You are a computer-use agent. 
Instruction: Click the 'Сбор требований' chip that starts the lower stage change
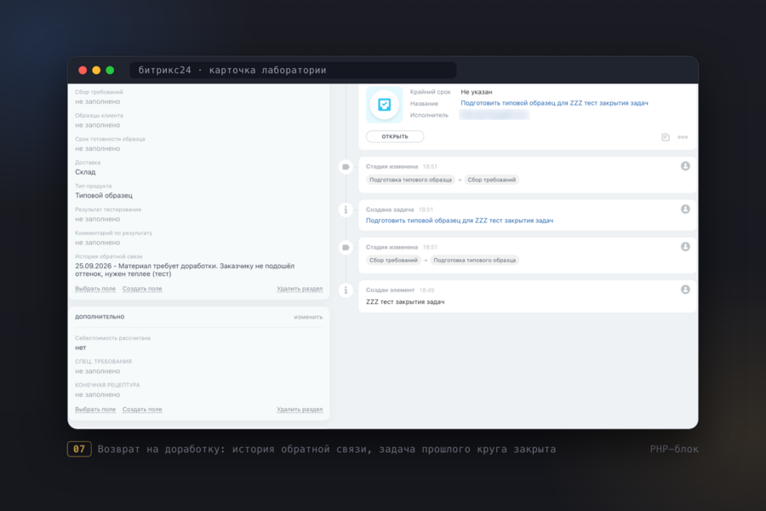coord(393,260)
